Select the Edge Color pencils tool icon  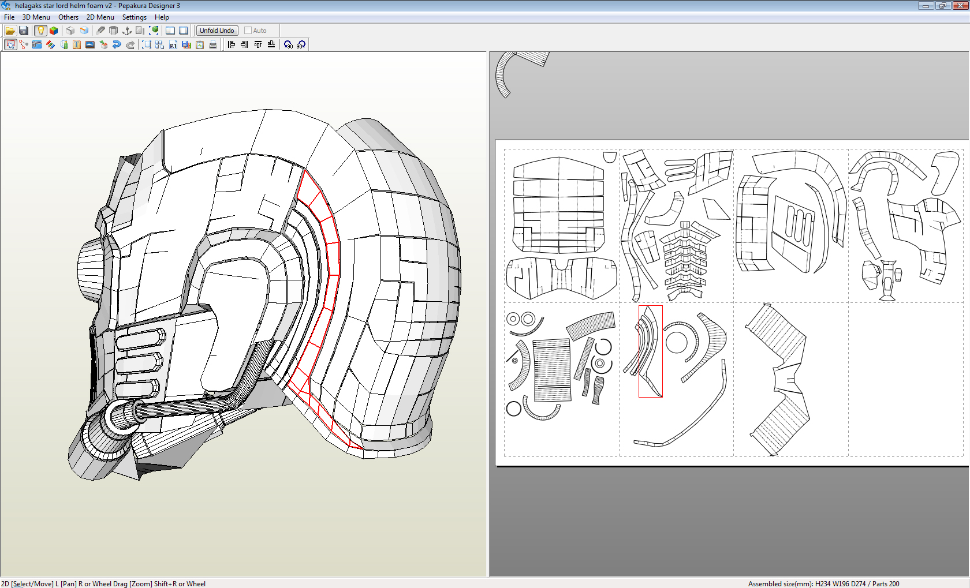pos(50,44)
